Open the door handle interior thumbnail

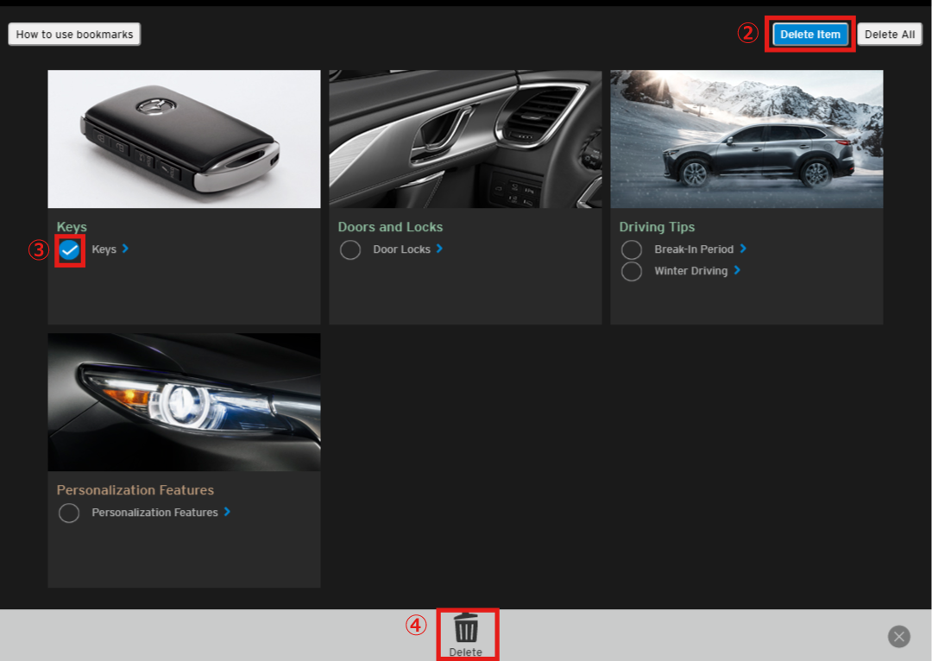pos(465,139)
